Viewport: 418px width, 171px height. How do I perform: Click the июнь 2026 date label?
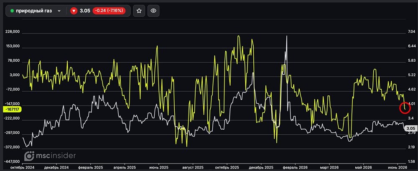tap(398, 168)
